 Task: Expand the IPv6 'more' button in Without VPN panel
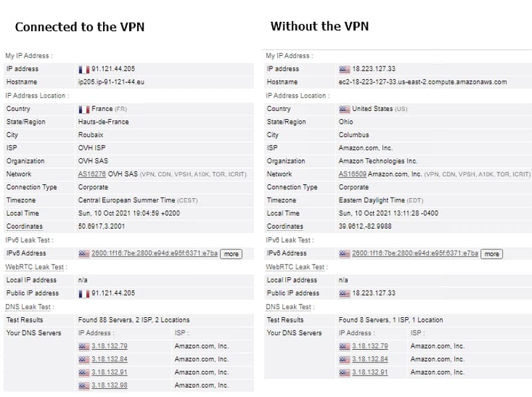point(491,254)
